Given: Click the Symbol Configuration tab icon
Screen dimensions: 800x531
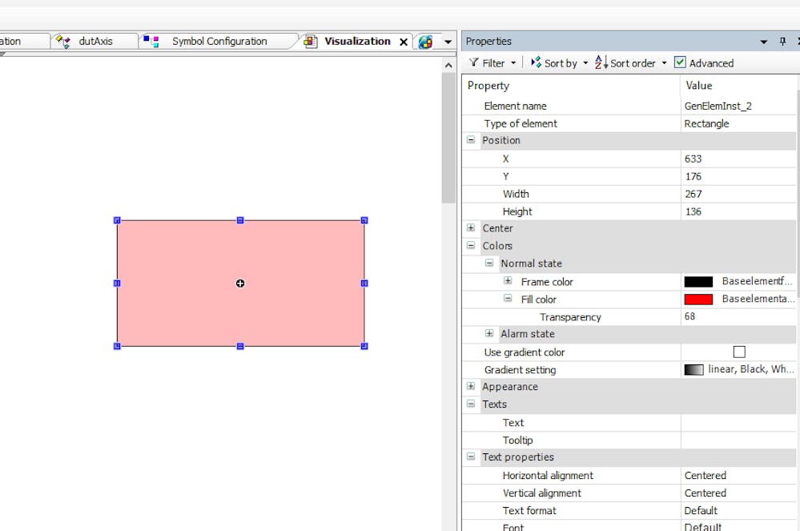Looking at the screenshot, I should coord(149,41).
